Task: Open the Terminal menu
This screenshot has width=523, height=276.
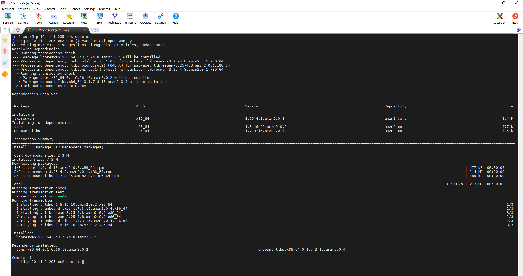Action: [8, 9]
